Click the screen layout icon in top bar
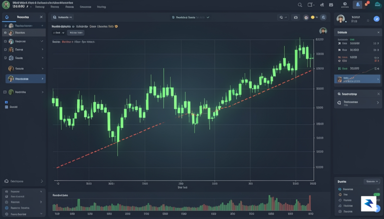 [310, 4]
